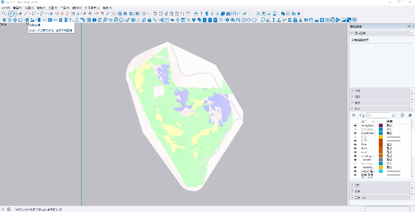Select the arrow Select tool
The image size is (415, 212).
[x=11, y=13]
